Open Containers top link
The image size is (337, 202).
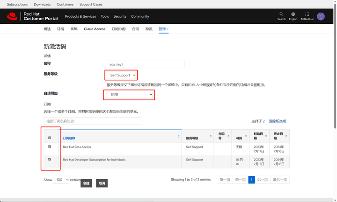tap(65, 4)
